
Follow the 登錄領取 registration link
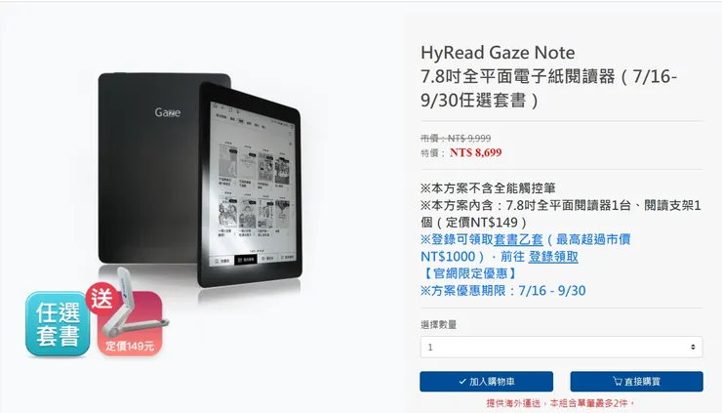553,257
